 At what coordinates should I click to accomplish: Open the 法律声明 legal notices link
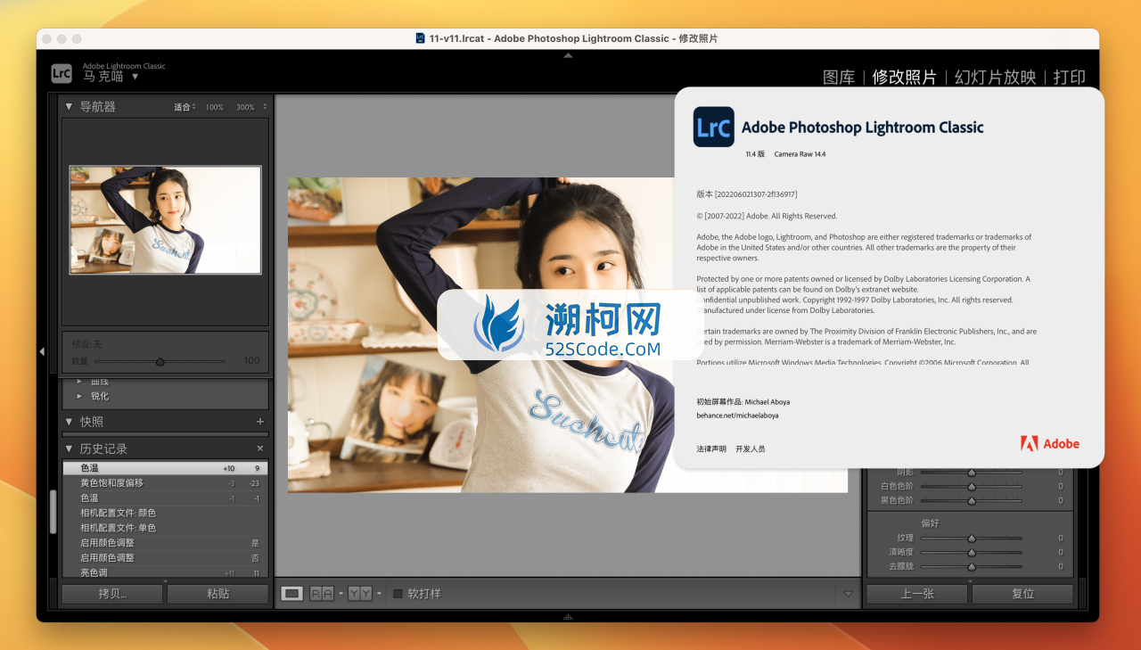click(x=711, y=448)
